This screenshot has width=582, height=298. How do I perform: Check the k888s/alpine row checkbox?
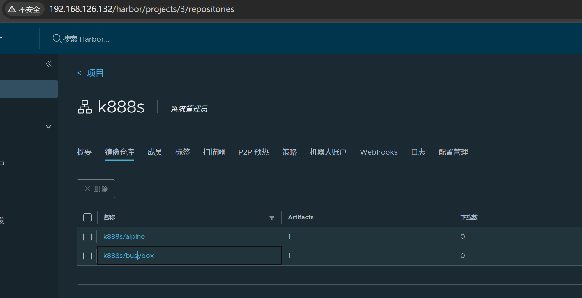[87, 237]
